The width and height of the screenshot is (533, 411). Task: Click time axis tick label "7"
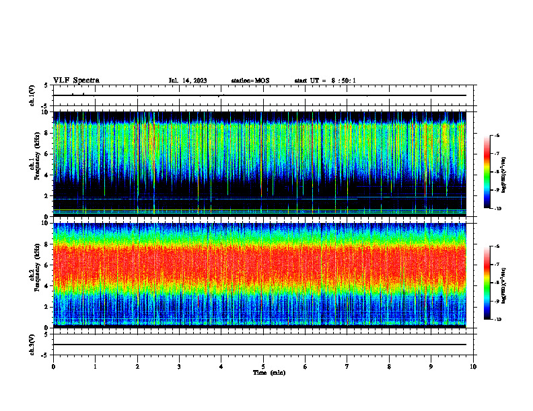click(347, 367)
